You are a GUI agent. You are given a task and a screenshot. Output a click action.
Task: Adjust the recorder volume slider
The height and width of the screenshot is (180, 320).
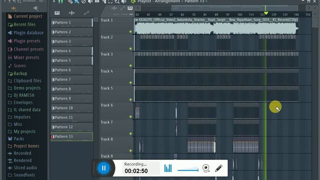188,169
